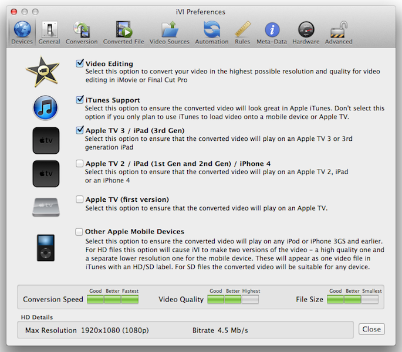Image resolution: width=402 pixels, height=352 pixels.
Task: Select the Automation toolbar icon
Action: pyautogui.click(x=211, y=32)
